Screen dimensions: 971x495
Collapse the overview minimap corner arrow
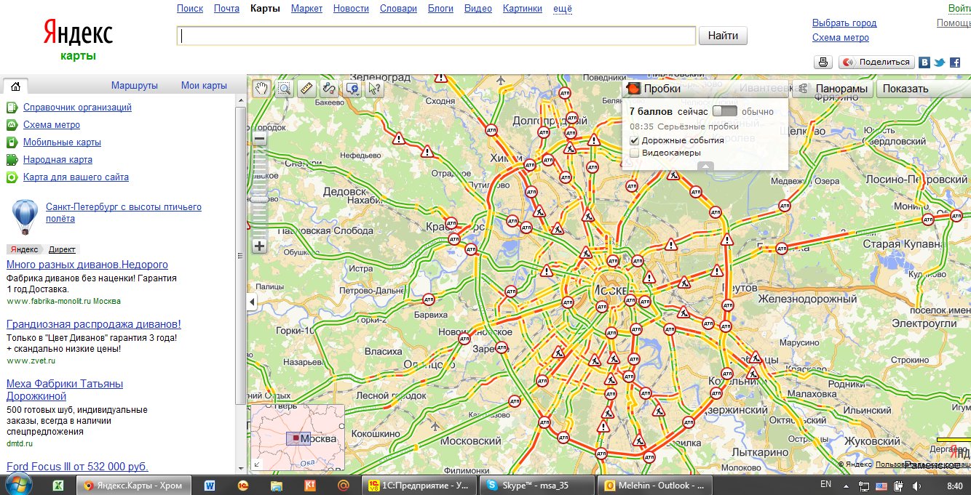(255, 464)
